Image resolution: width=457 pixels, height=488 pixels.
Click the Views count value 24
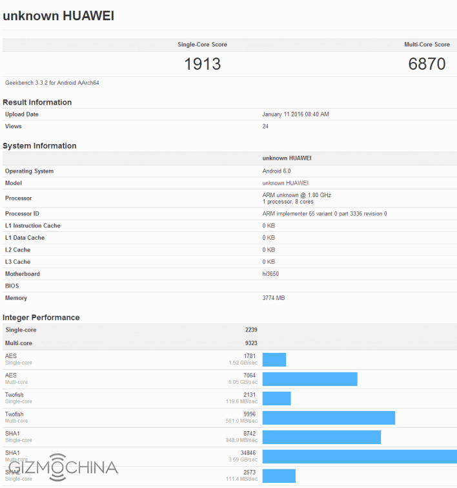[x=265, y=126]
